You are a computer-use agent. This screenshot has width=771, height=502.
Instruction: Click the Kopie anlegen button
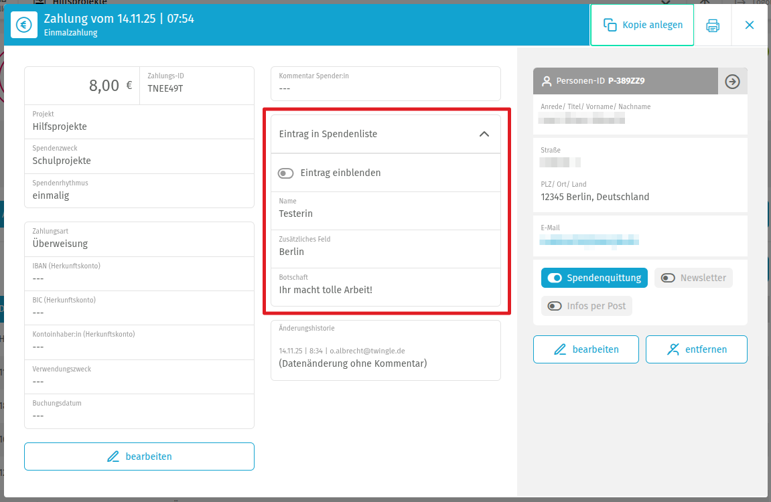click(642, 25)
